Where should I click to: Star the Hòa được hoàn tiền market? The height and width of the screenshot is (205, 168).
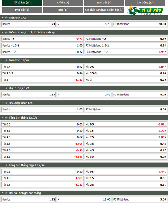click(6, 103)
